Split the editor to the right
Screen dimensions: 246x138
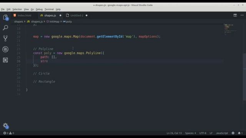click(x=235, y=15)
